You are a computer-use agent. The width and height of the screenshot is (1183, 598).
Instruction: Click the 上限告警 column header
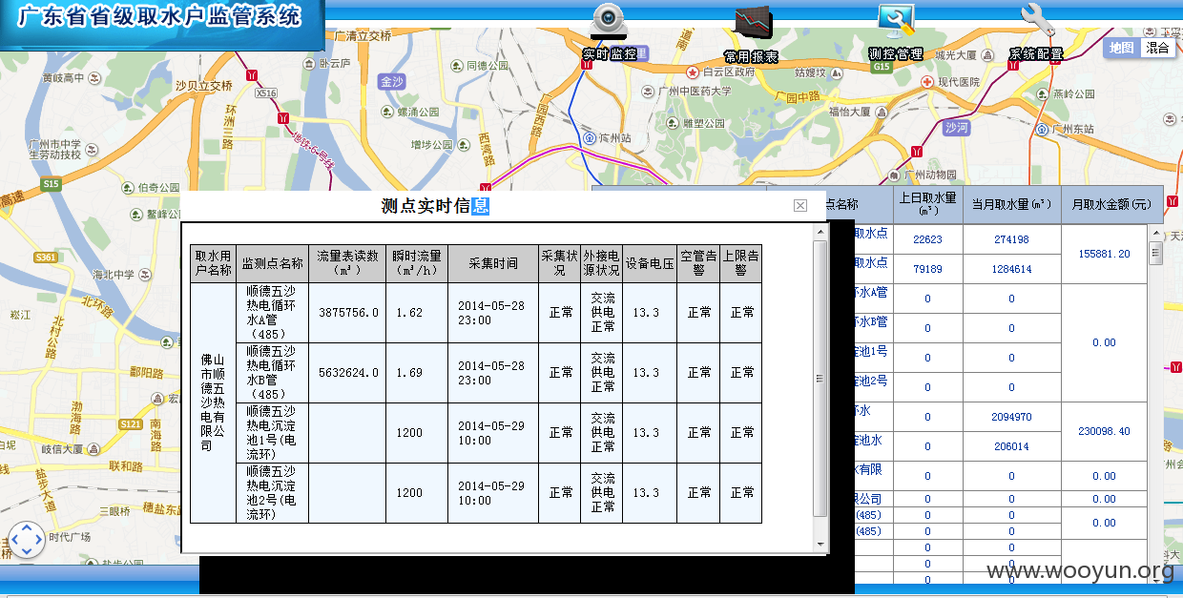pos(741,263)
